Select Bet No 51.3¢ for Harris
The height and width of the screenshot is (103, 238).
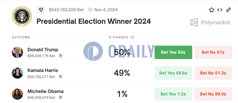click(213, 73)
